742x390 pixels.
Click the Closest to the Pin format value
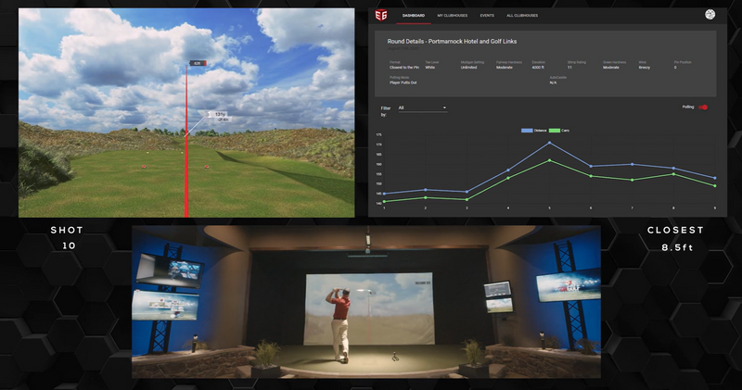(404, 68)
